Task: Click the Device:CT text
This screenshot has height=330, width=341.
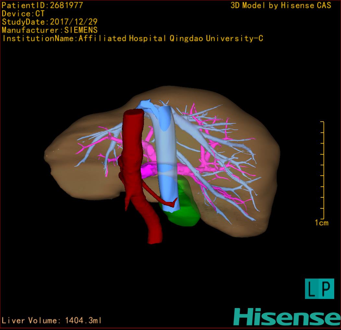Action: [23, 14]
